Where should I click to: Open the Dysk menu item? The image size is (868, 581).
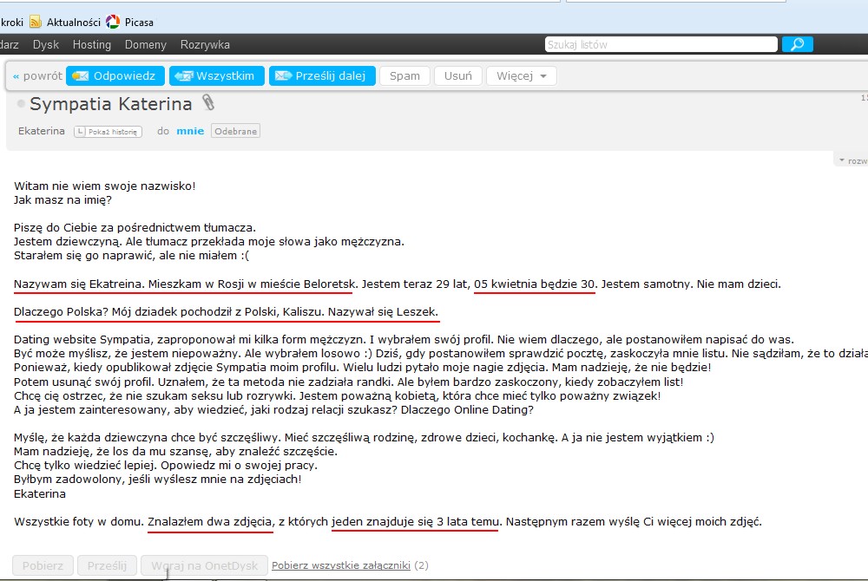[x=46, y=44]
